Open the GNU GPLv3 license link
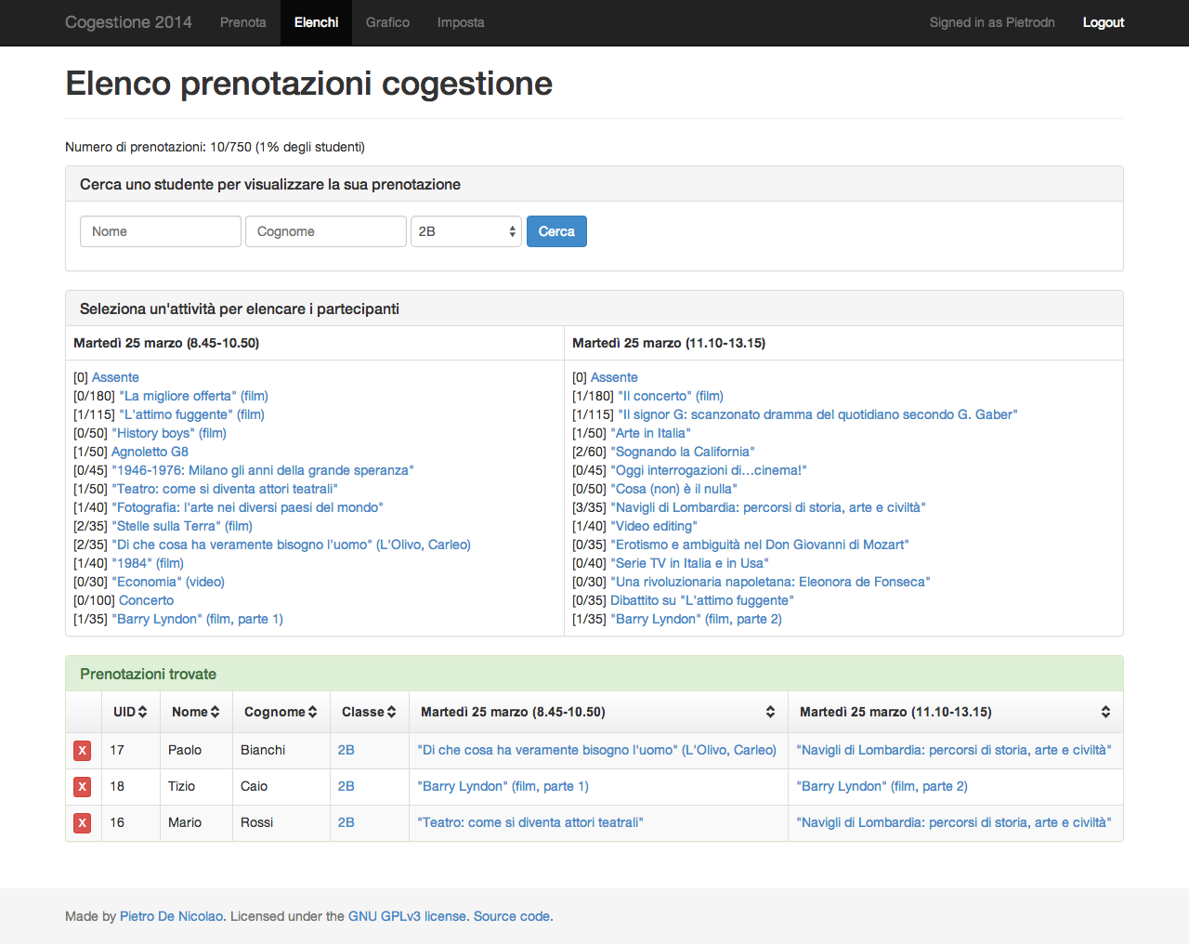1189x945 pixels. point(407,916)
